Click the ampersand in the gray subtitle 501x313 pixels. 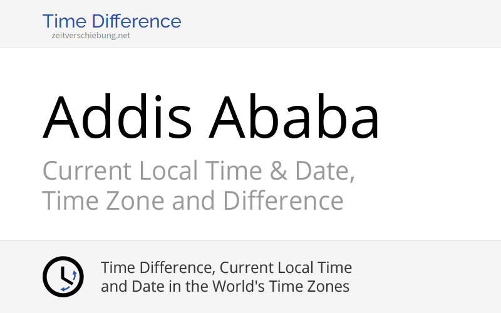tap(278, 171)
